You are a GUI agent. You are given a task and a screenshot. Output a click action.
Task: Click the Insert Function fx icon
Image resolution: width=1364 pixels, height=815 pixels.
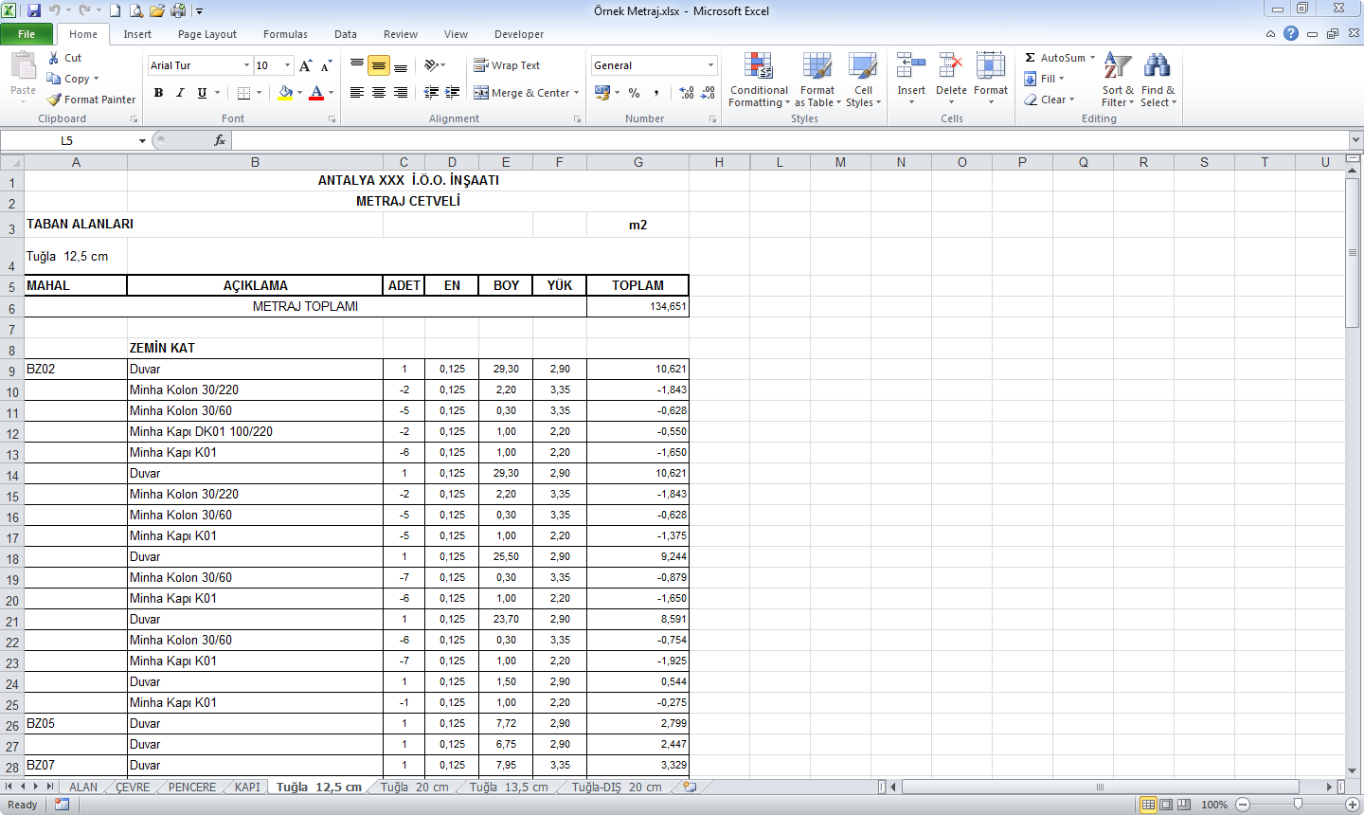220,140
